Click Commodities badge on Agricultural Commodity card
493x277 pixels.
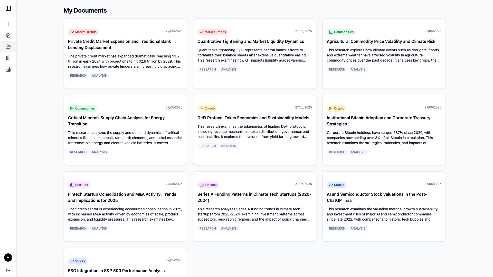[x=341, y=32]
